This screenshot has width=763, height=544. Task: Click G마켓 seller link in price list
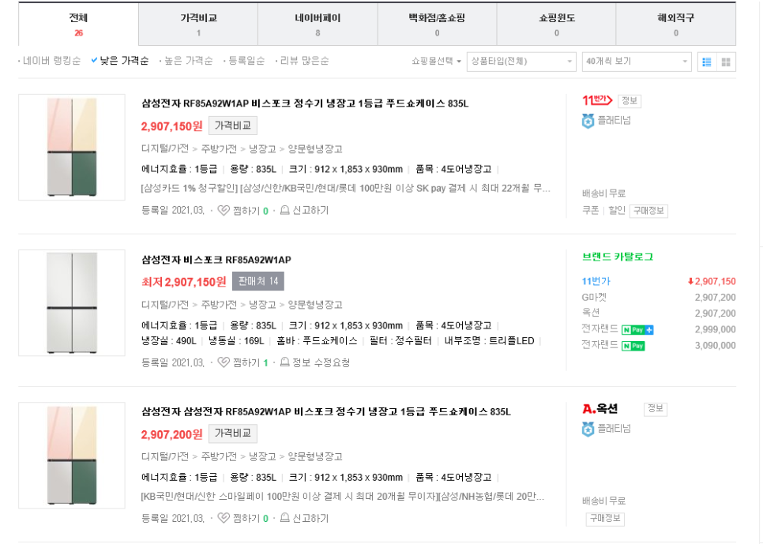click(594, 298)
